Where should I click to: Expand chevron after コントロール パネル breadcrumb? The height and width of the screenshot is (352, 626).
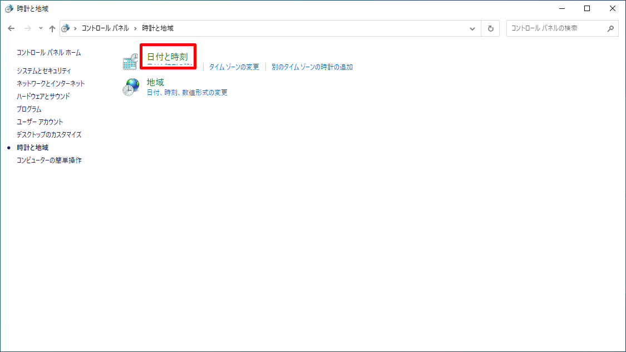[135, 28]
